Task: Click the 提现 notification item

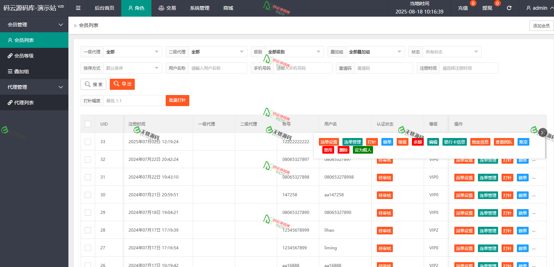Action: pyautogui.click(x=487, y=8)
